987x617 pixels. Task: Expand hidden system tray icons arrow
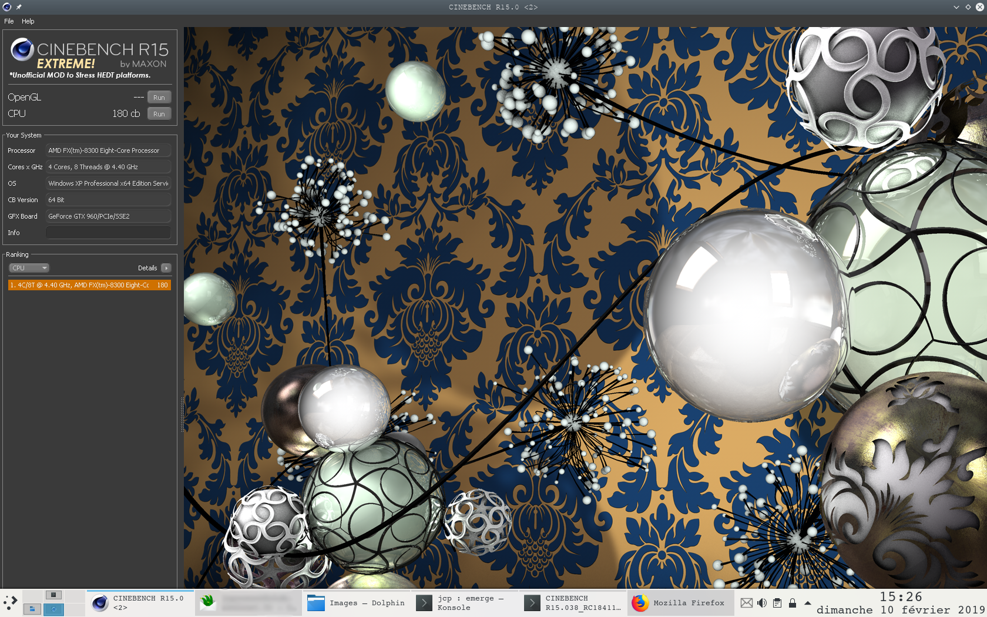coord(808,603)
